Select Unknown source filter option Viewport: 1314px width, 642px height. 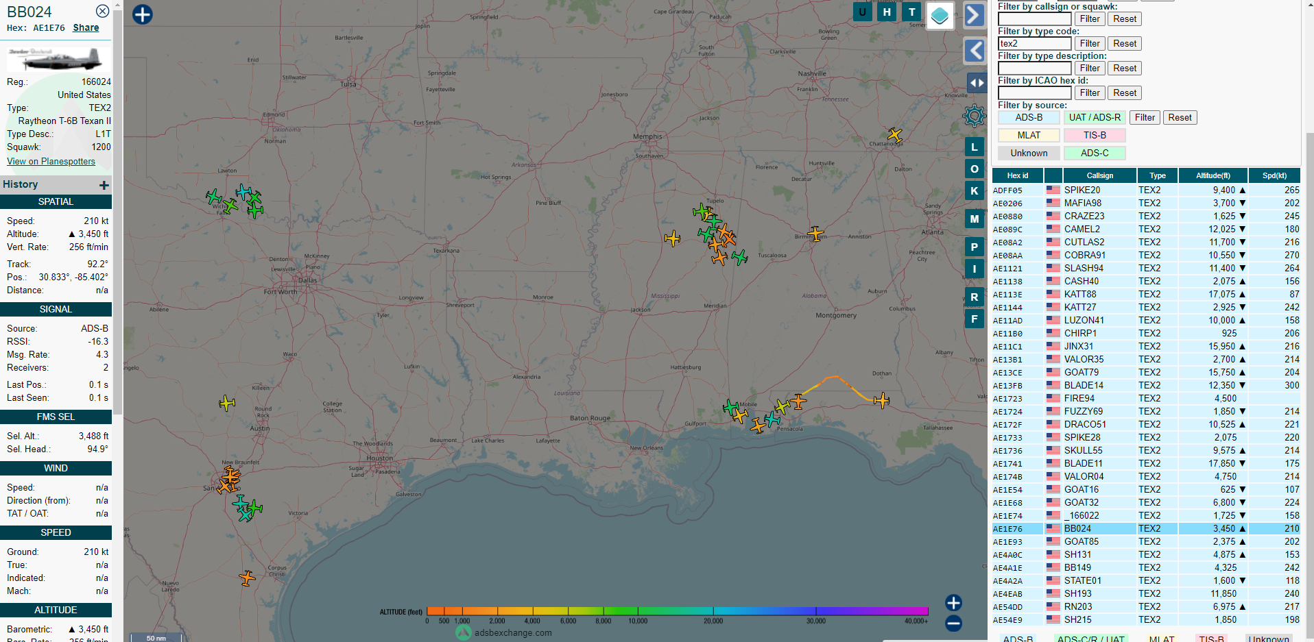pyautogui.click(x=1029, y=153)
